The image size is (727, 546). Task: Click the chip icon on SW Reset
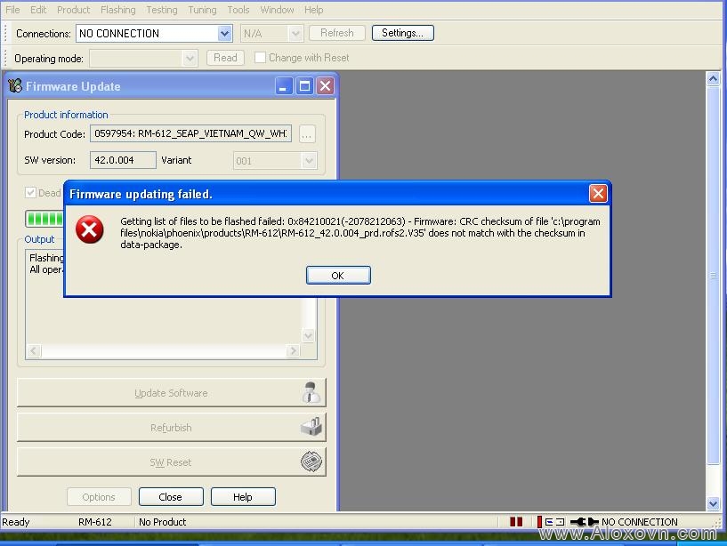(311, 462)
